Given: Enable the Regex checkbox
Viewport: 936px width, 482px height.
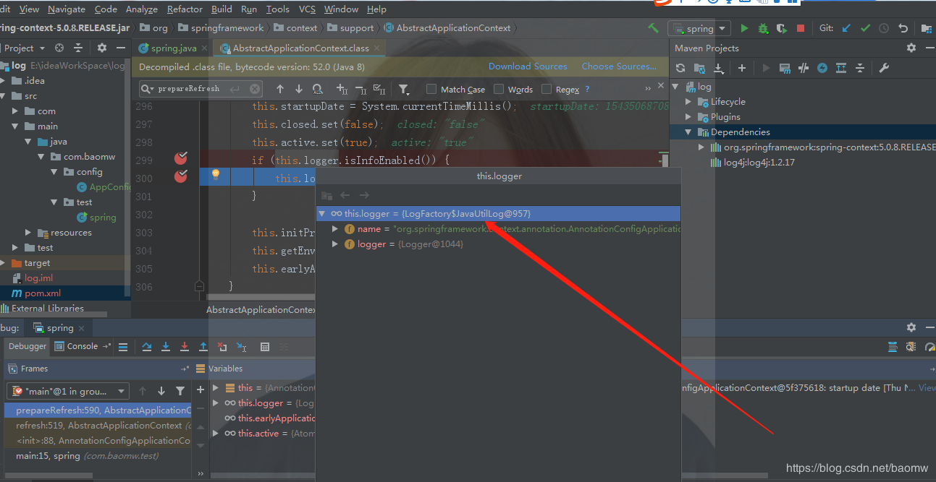Looking at the screenshot, I should pyautogui.click(x=547, y=90).
